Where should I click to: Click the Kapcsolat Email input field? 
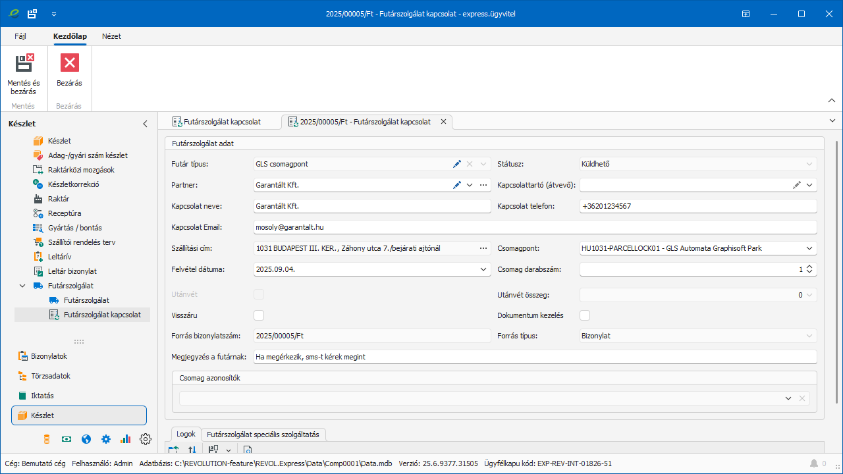click(535, 227)
